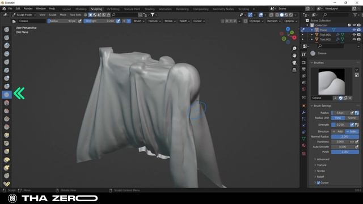Select the Elastic Deform brush
The image size is (363, 204).
[x=7, y=160]
